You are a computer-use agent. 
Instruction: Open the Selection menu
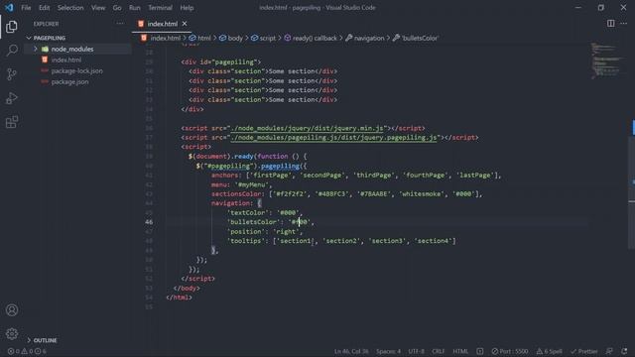pyautogui.click(x=70, y=8)
